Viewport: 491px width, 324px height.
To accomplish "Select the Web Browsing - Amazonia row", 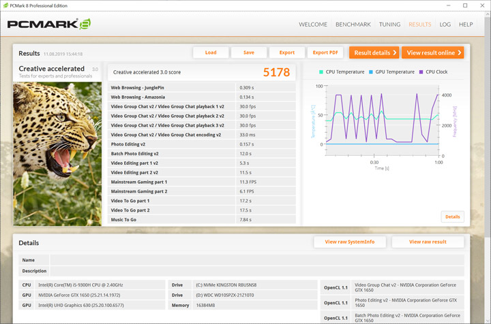I will coord(202,97).
